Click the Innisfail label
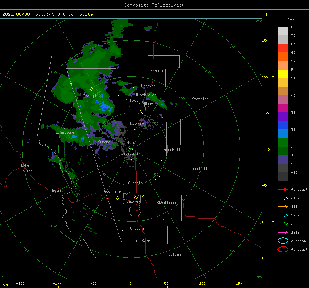 [x=139, y=124]
